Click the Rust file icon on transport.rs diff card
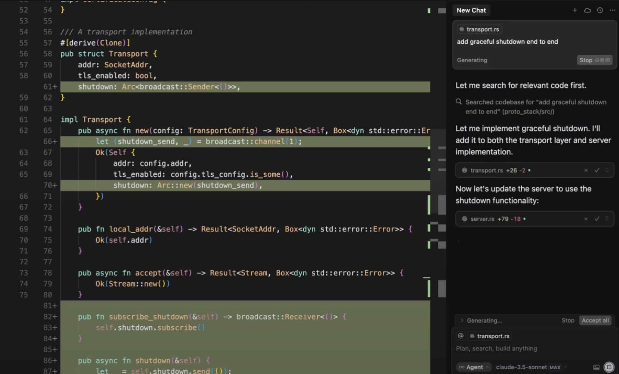Viewport: 619px width, 374px height. click(x=465, y=170)
